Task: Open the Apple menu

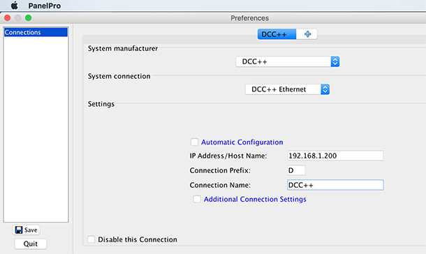Action: coord(14,6)
